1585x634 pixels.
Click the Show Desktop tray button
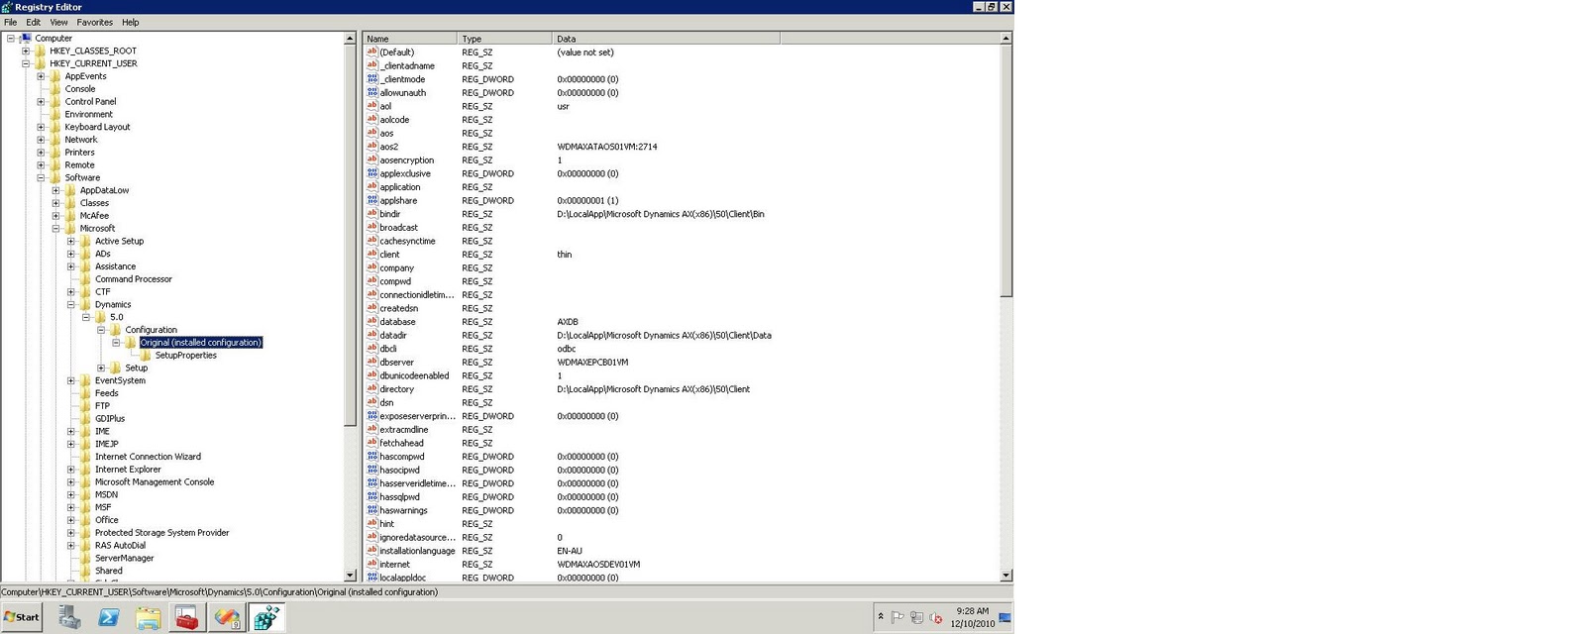[x=1005, y=617]
